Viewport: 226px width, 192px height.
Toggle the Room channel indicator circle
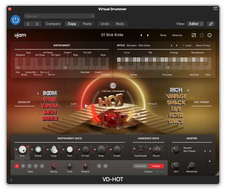pos(162,147)
